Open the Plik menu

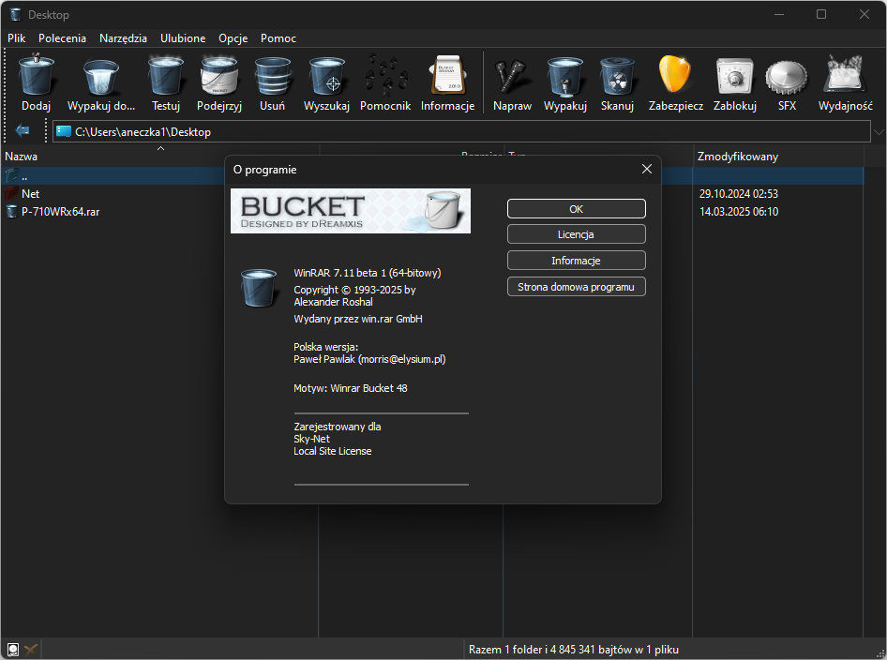click(x=16, y=37)
